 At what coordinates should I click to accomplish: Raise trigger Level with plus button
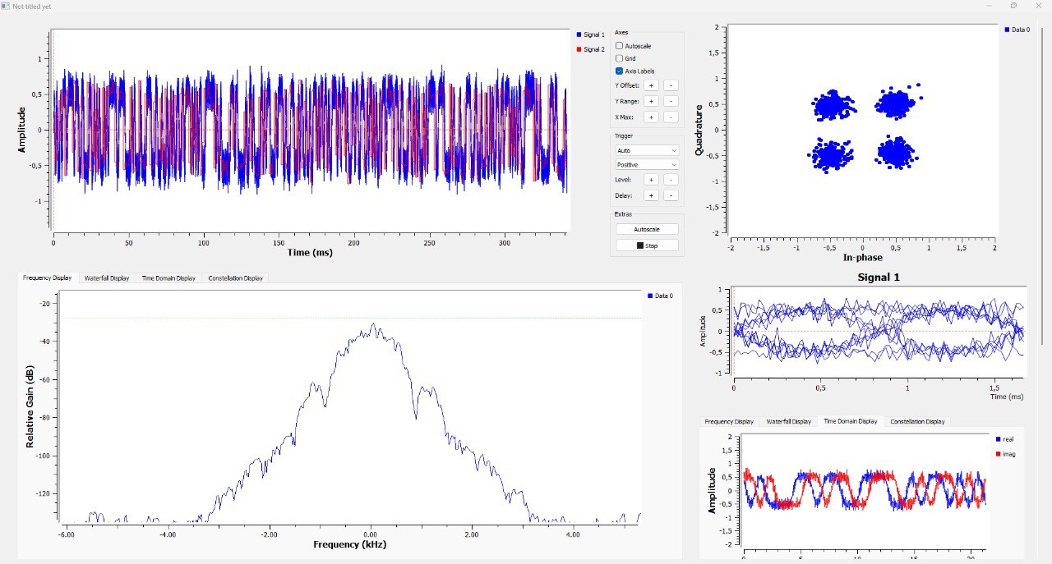650,179
